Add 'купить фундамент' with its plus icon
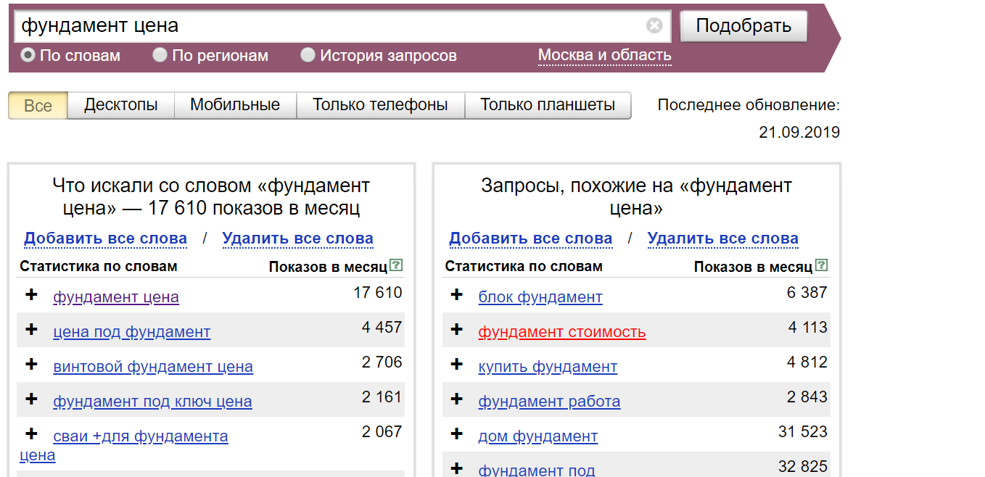The height and width of the screenshot is (477, 985). 456,364
